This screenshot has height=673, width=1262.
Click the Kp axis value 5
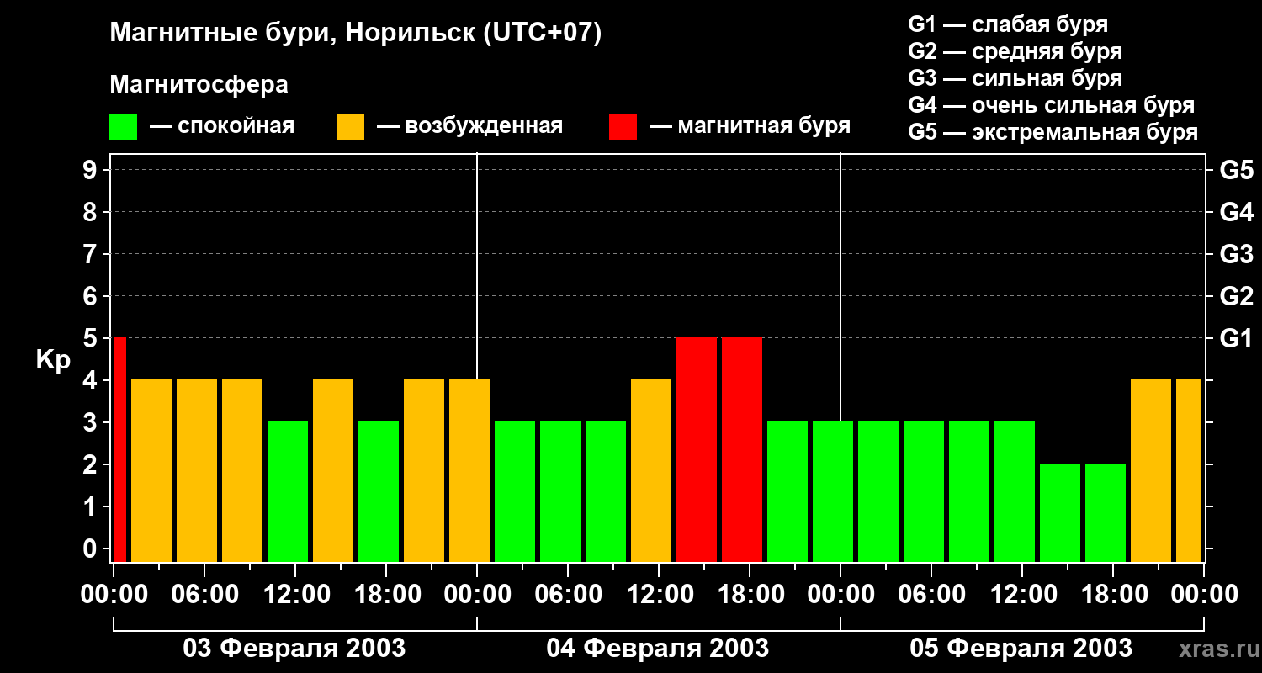(x=92, y=338)
